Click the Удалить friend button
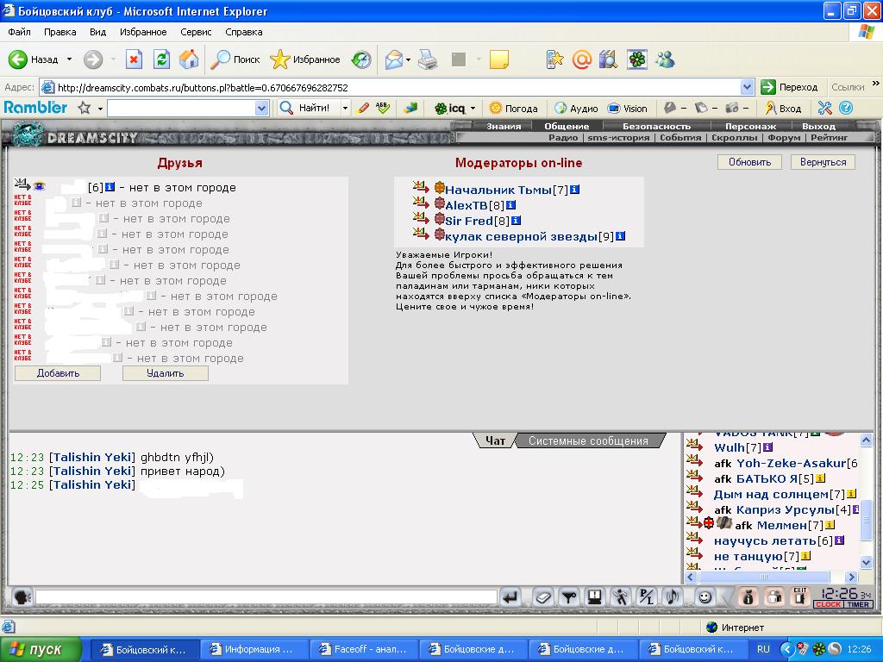This screenshot has height=662, width=883. [x=165, y=373]
